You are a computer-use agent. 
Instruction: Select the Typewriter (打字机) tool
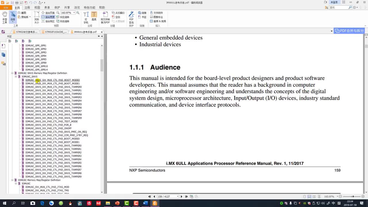click(x=86, y=17)
